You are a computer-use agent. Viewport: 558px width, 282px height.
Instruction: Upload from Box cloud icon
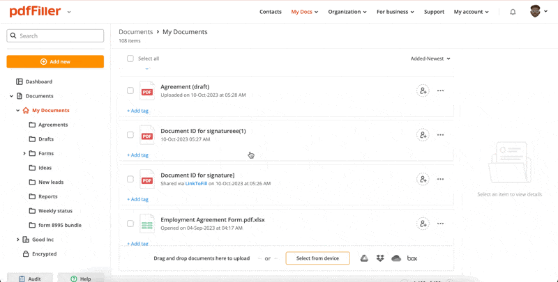(412, 258)
